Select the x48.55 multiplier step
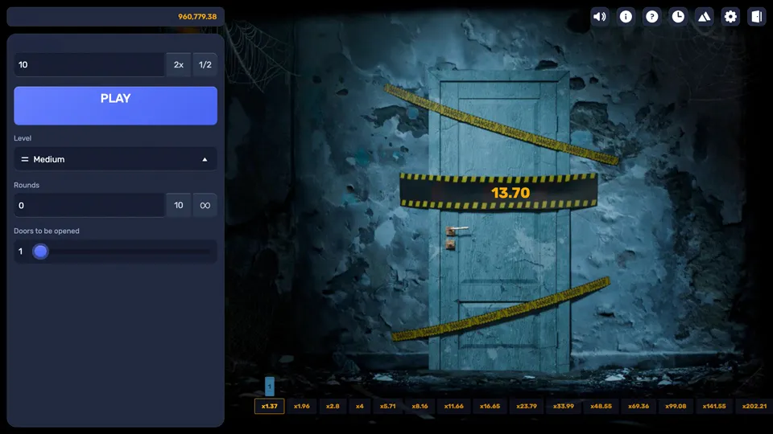Screen dimensions: 773x434 point(601,406)
